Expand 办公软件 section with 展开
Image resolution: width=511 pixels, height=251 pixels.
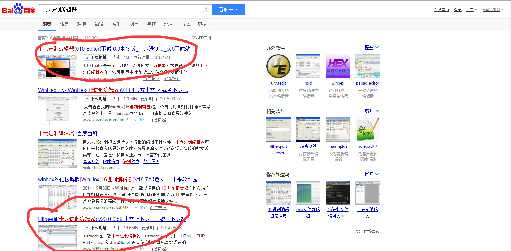click(x=372, y=48)
